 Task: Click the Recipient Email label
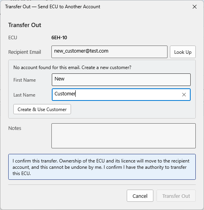click(x=25, y=52)
